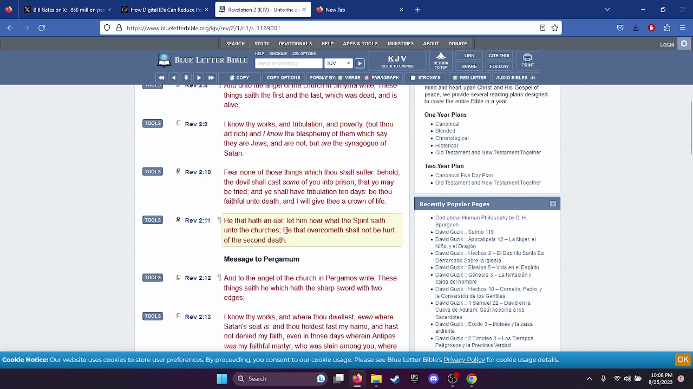Click the Cite This button
Viewport: 693px width, 389px height.
coord(499,56)
